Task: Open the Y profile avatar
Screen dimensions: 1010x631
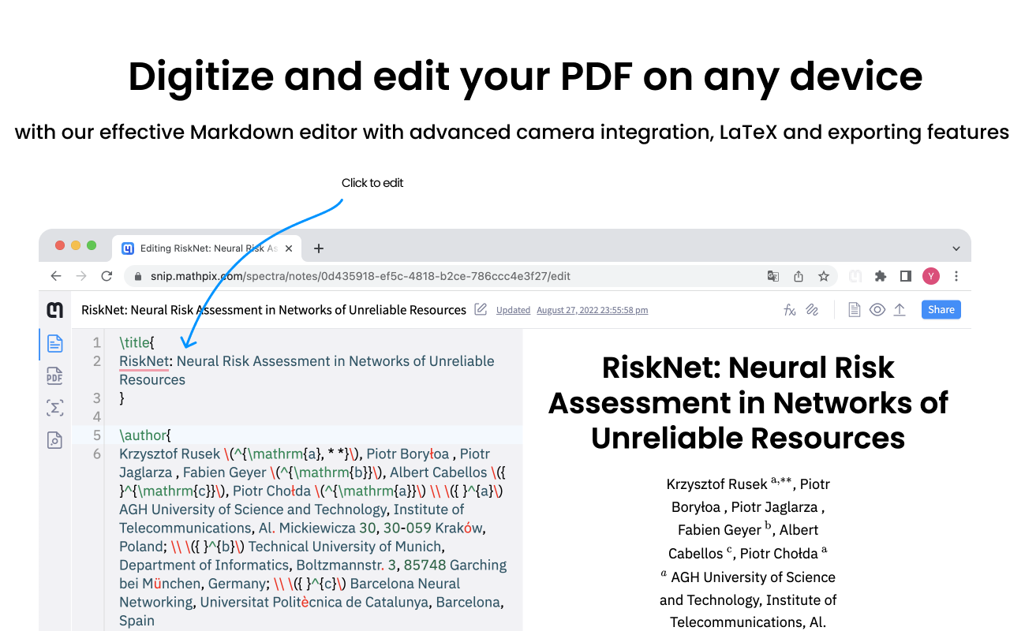Action: 931,276
